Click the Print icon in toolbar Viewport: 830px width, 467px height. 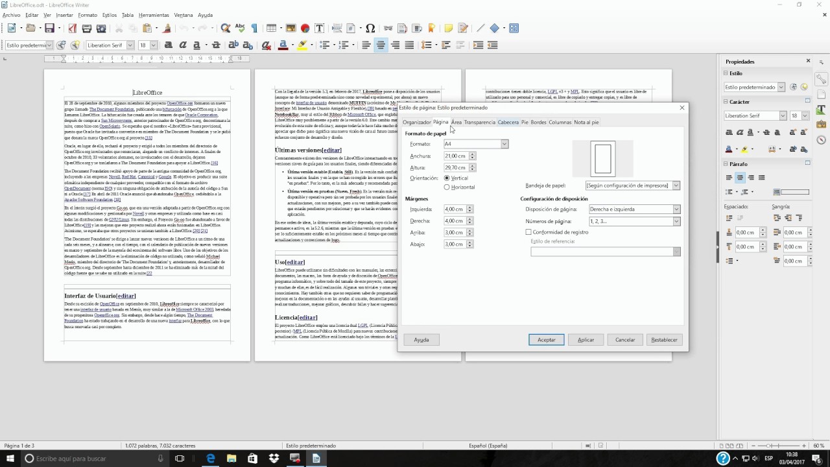[86, 29]
